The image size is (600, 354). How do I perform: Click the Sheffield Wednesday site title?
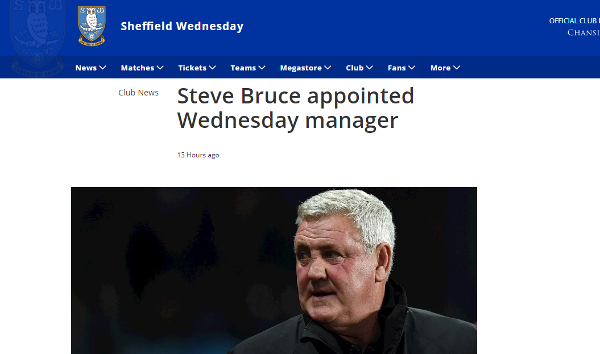pos(182,26)
